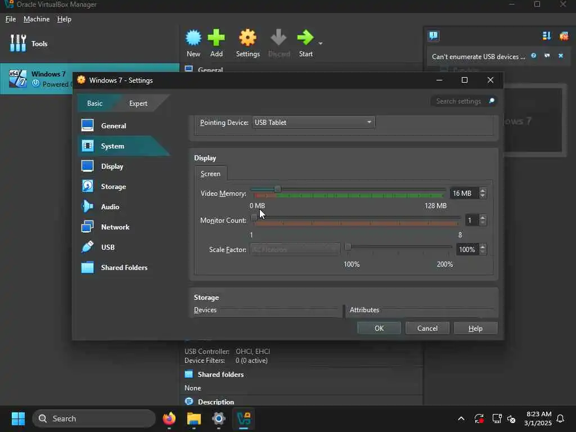
Task: Select the System settings category
Action: 123,146
